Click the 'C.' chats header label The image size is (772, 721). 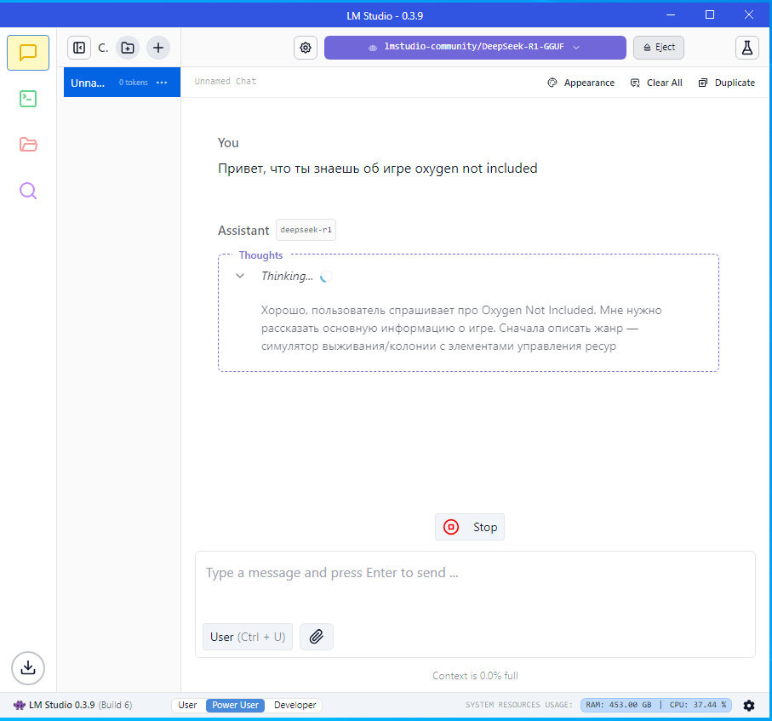pos(103,48)
